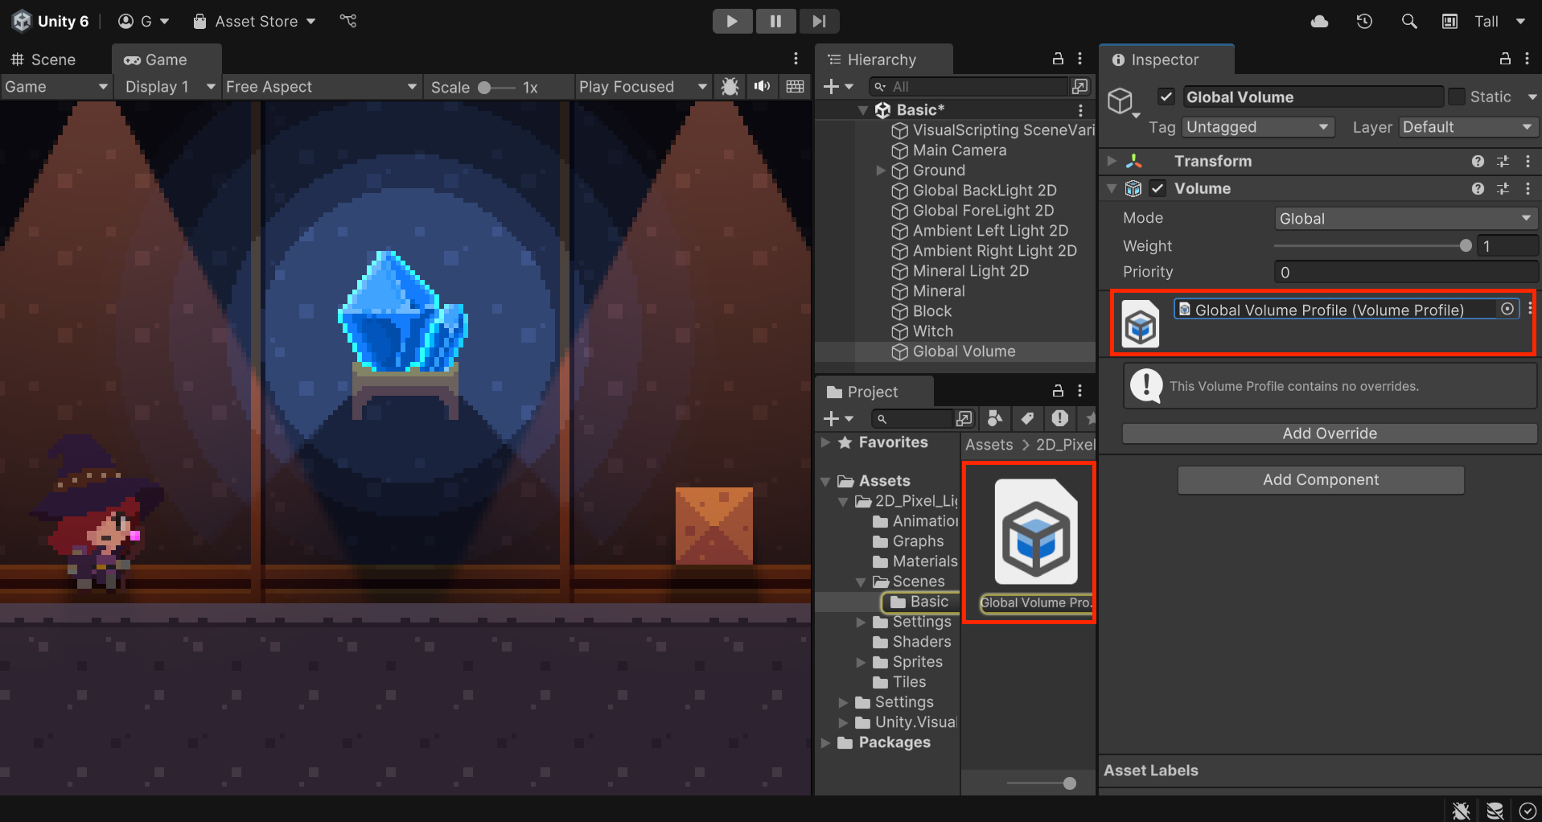The width and height of the screenshot is (1542, 822).
Task: Open the Volume profile object picker
Action: coord(1507,310)
